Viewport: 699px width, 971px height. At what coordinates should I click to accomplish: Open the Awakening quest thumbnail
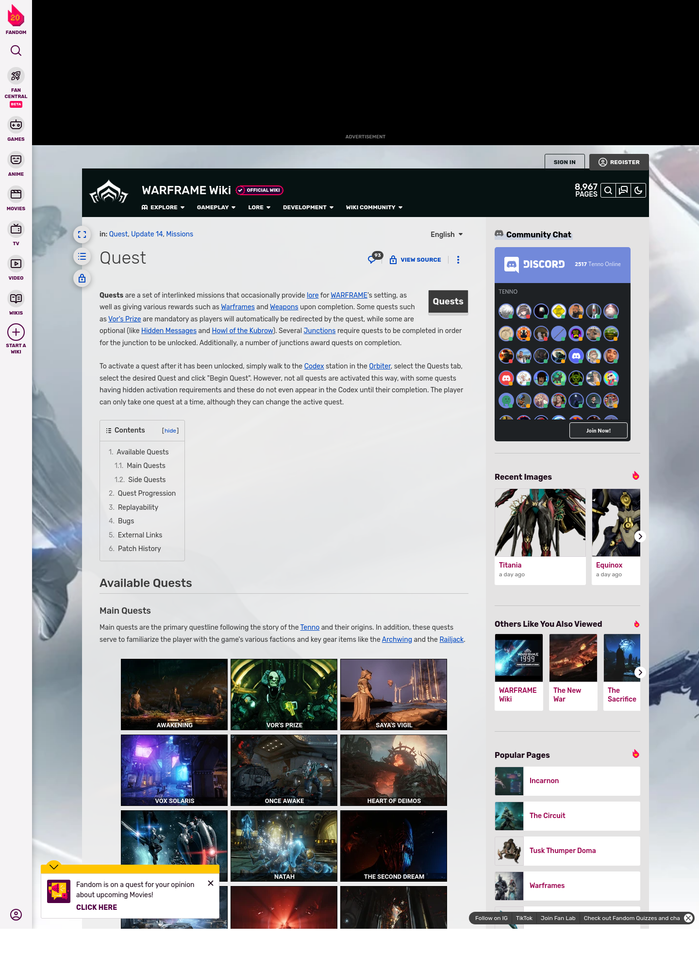174,694
